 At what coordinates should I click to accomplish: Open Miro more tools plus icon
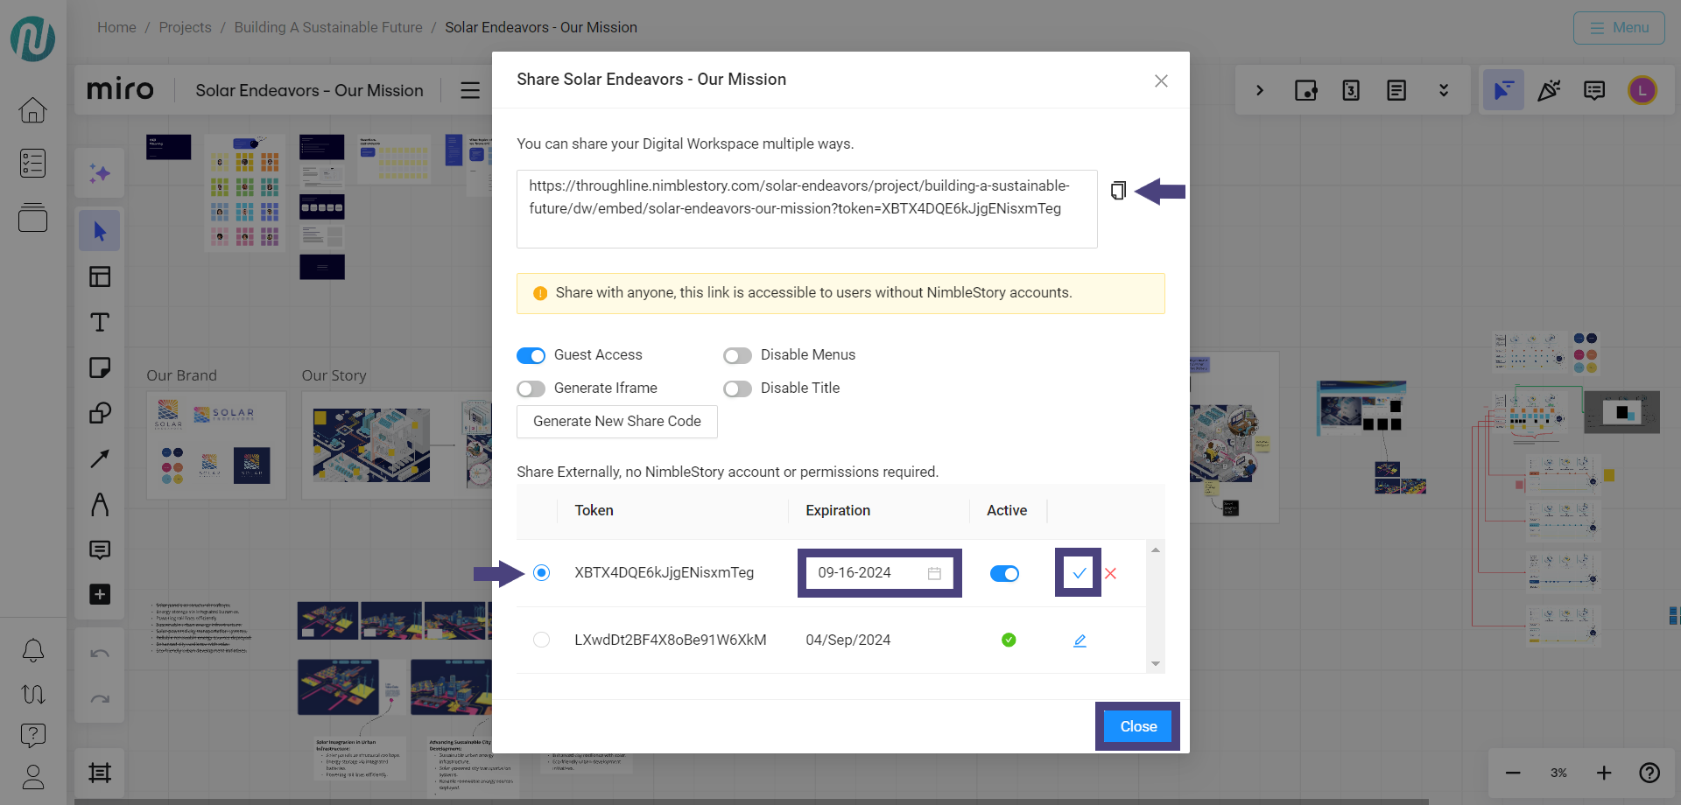click(x=100, y=595)
